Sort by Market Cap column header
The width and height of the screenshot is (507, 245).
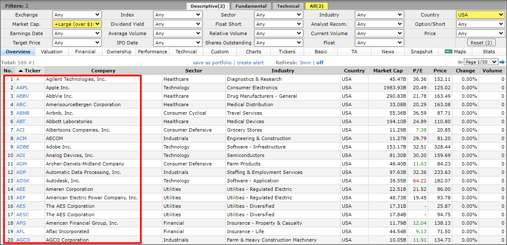coord(388,71)
